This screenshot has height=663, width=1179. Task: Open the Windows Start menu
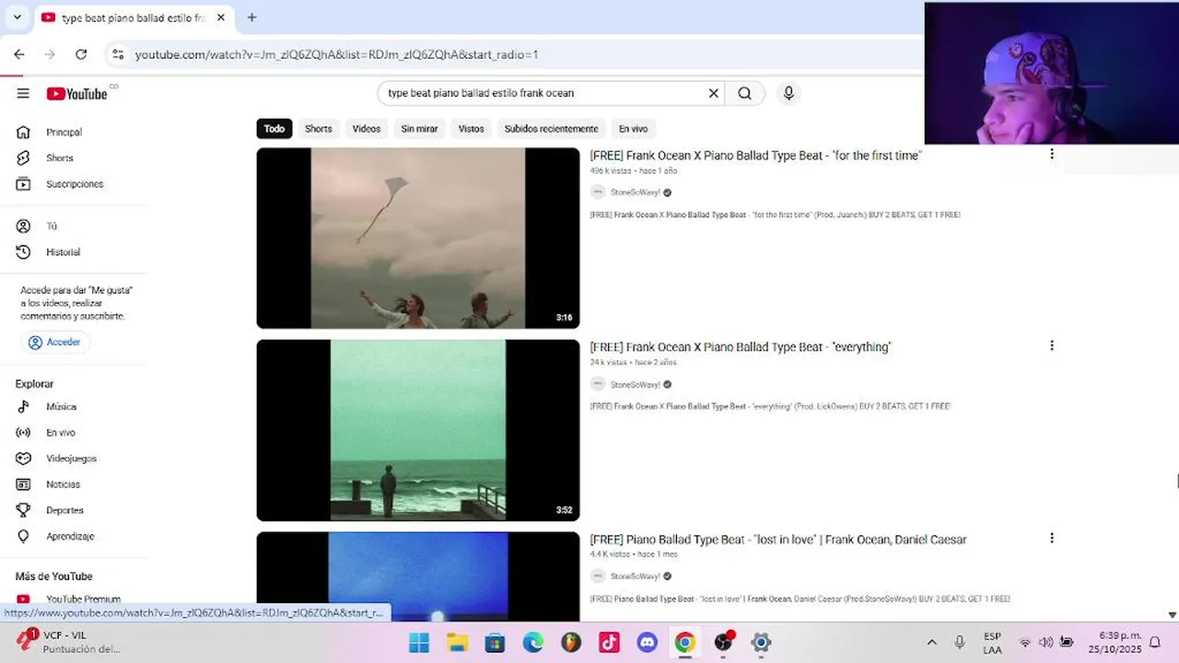419,642
